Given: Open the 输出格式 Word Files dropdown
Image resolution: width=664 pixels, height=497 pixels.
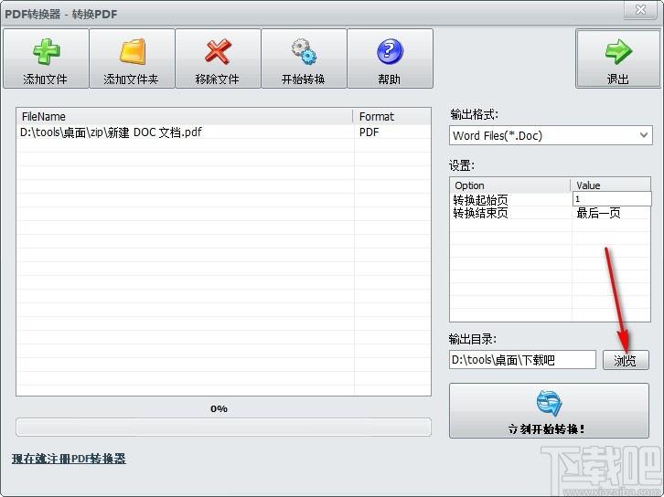Looking at the screenshot, I should pyautogui.click(x=551, y=135).
